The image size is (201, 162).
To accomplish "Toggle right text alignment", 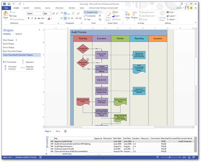I will coord(69,18).
